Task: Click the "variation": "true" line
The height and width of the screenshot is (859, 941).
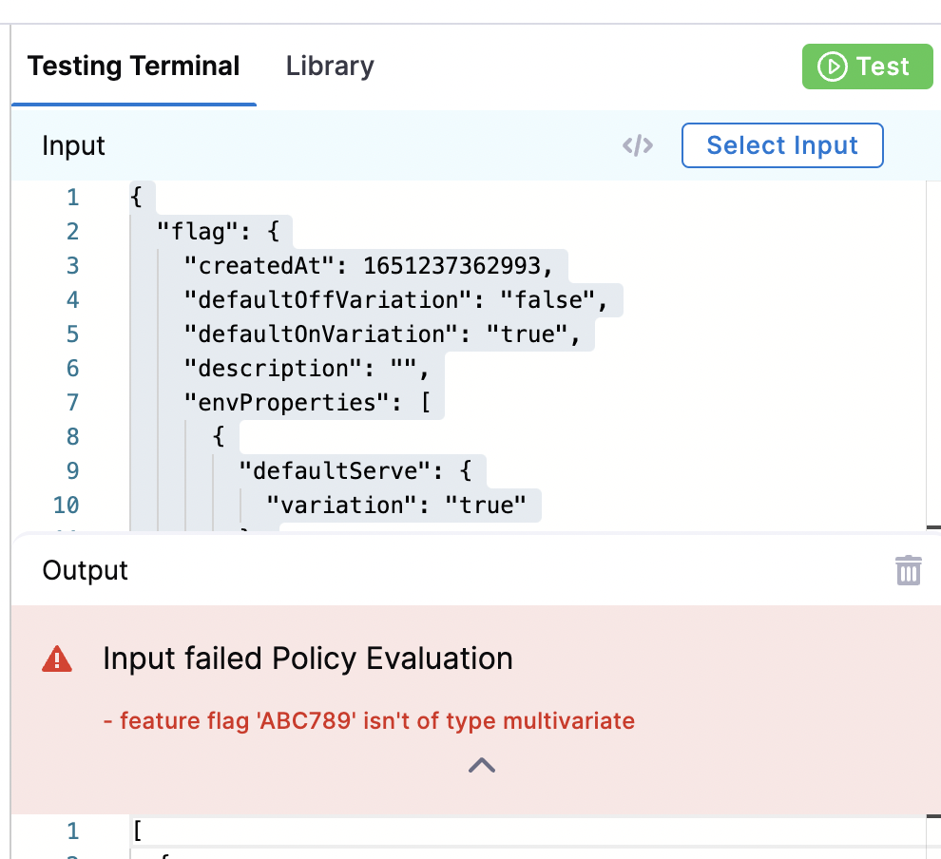Action: coord(395,506)
